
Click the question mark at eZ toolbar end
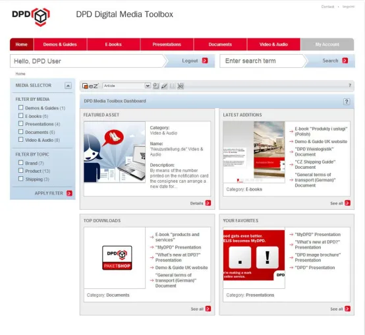point(350,85)
